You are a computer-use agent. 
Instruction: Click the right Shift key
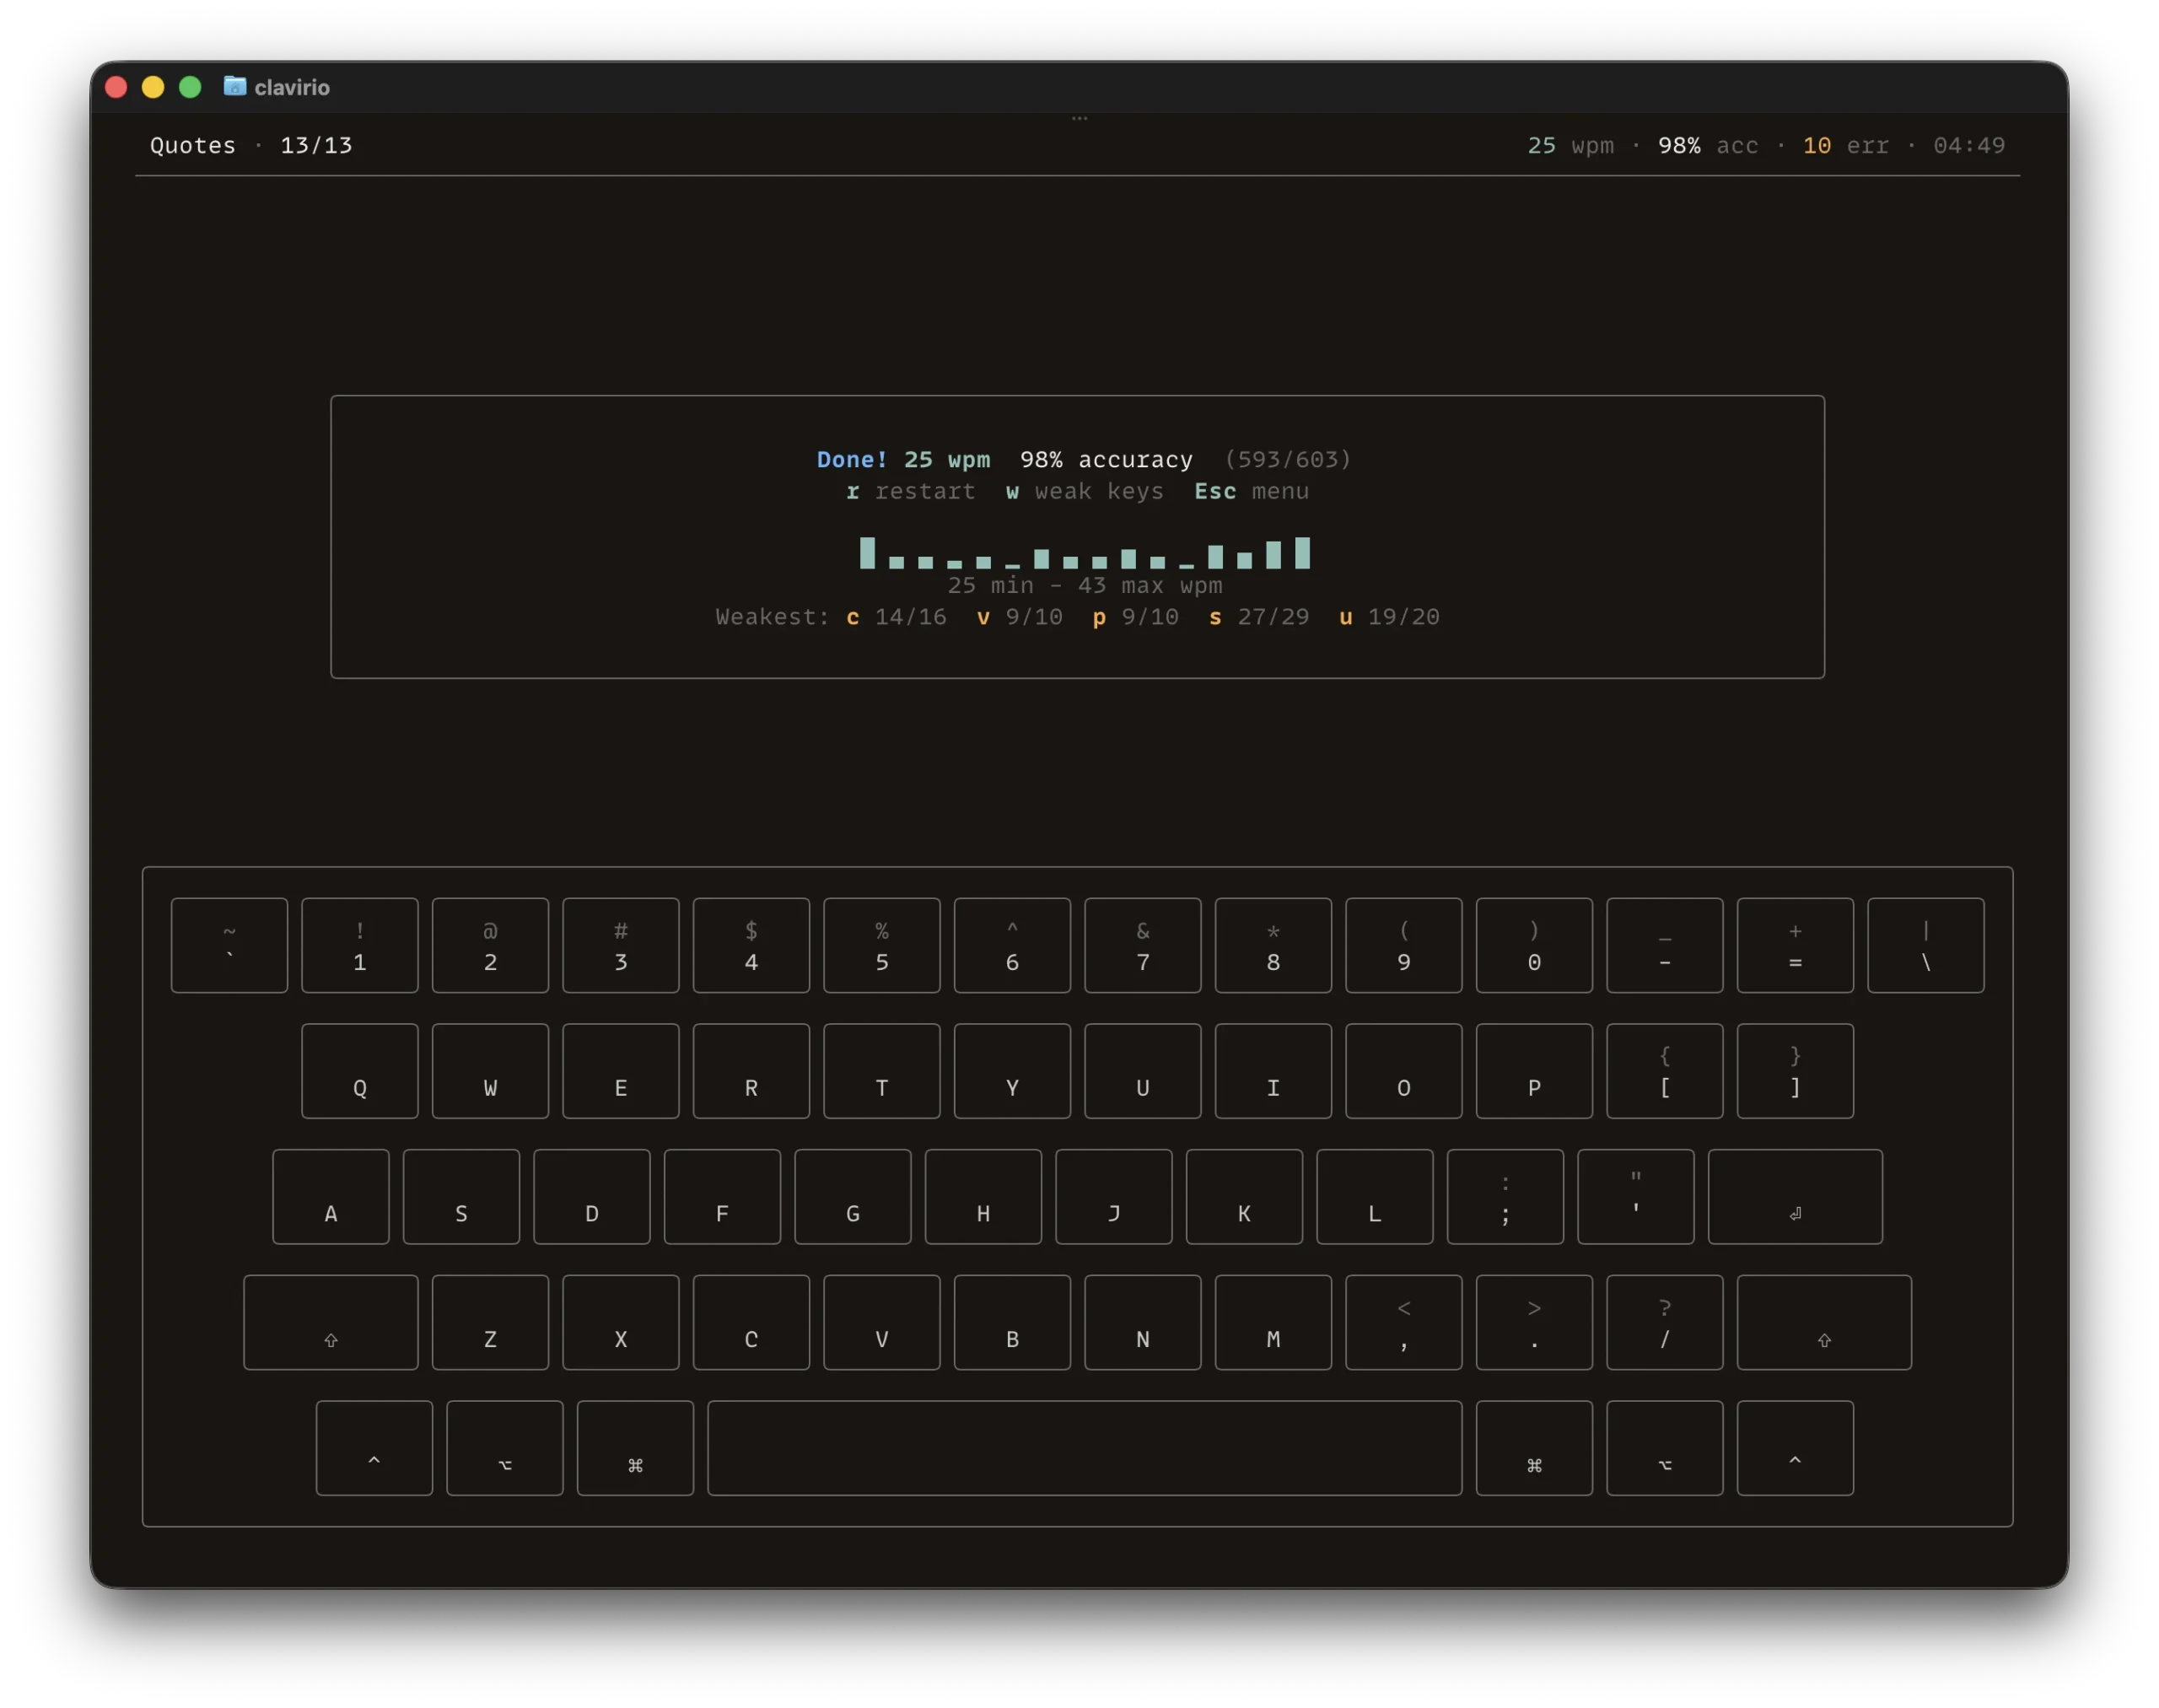click(x=1823, y=1322)
